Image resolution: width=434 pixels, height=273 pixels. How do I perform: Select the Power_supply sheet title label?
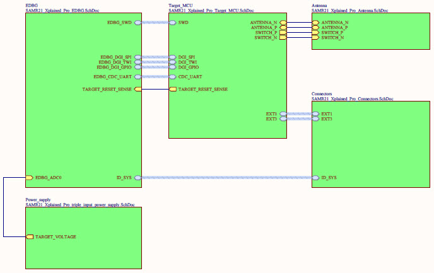[x=38, y=199]
